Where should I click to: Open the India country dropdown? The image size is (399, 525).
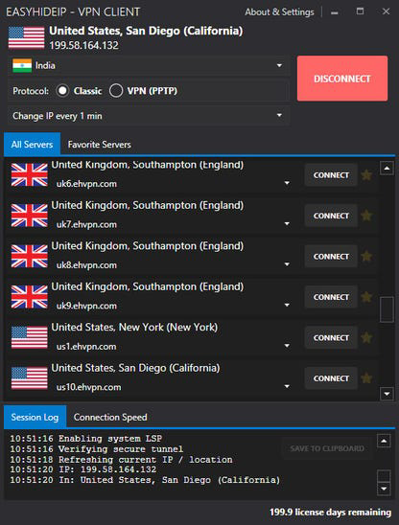pos(149,65)
